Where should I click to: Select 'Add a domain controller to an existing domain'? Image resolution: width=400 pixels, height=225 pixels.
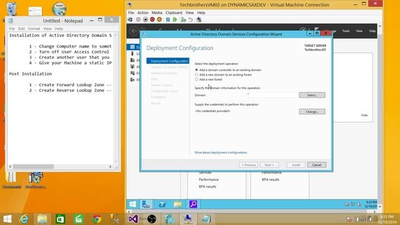point(196,70)
